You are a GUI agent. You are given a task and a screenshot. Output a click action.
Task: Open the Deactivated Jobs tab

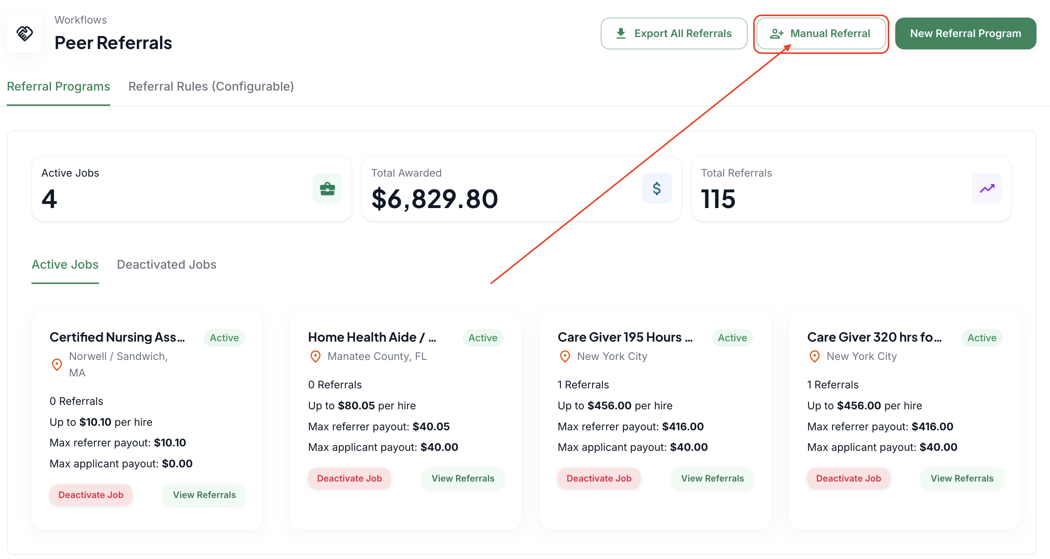(167, 264)
